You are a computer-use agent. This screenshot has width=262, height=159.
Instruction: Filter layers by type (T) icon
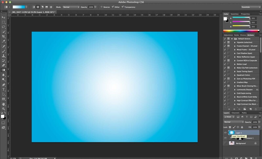click(x=247, y=117)
